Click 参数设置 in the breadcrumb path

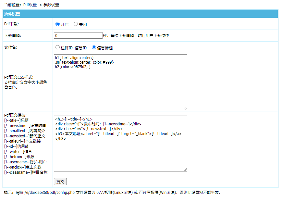(x=51, y=5)
